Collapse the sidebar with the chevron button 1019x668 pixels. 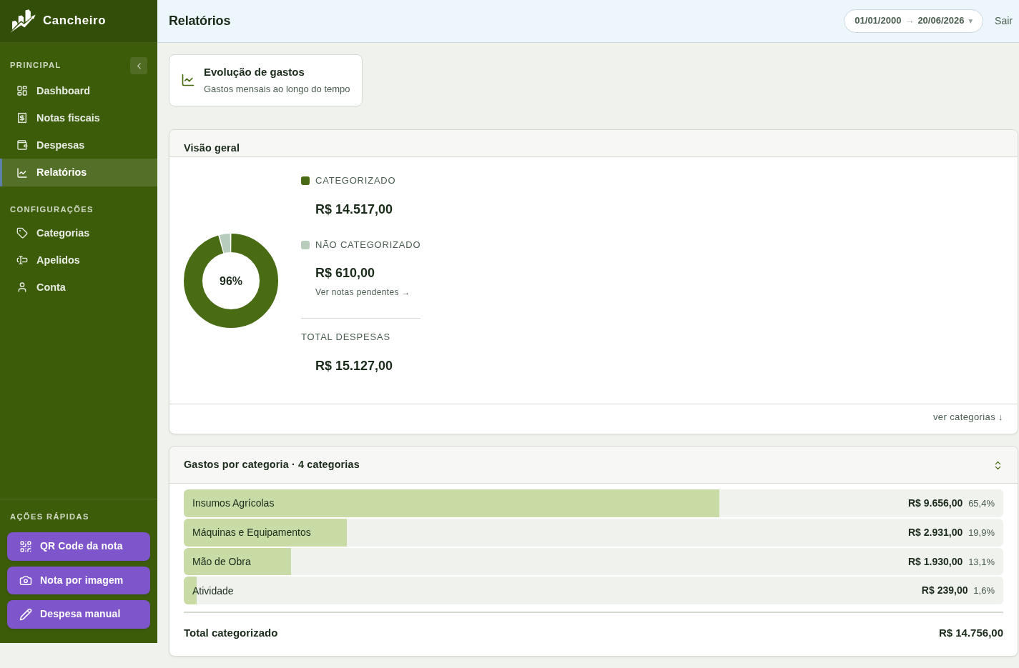139,66
